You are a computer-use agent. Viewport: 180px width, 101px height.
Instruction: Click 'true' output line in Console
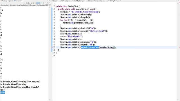click(3, 90)
